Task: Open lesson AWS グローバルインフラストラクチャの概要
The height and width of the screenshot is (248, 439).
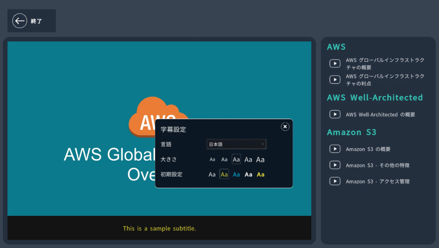Action: click(x=385, y=63)
